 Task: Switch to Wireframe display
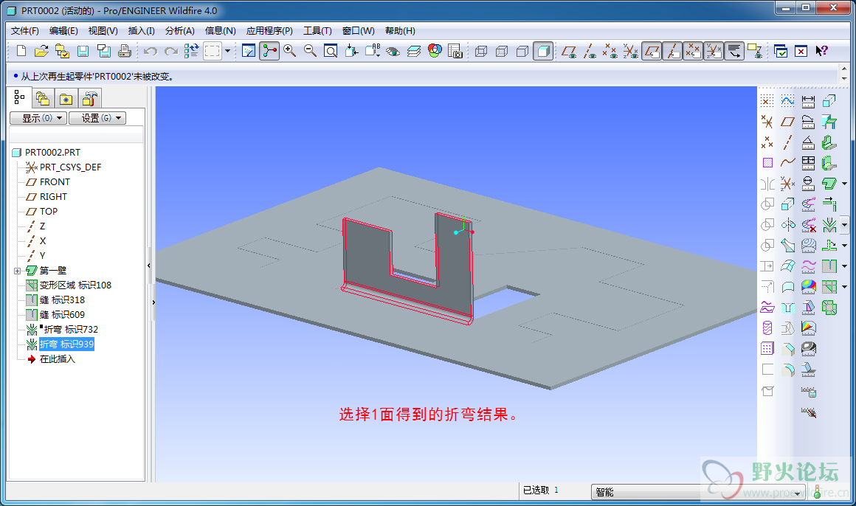pyautogui.click(x=481, y=51)
